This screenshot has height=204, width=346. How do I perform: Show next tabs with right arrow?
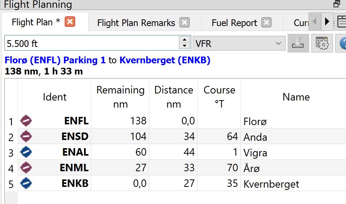tap(327, 22)
